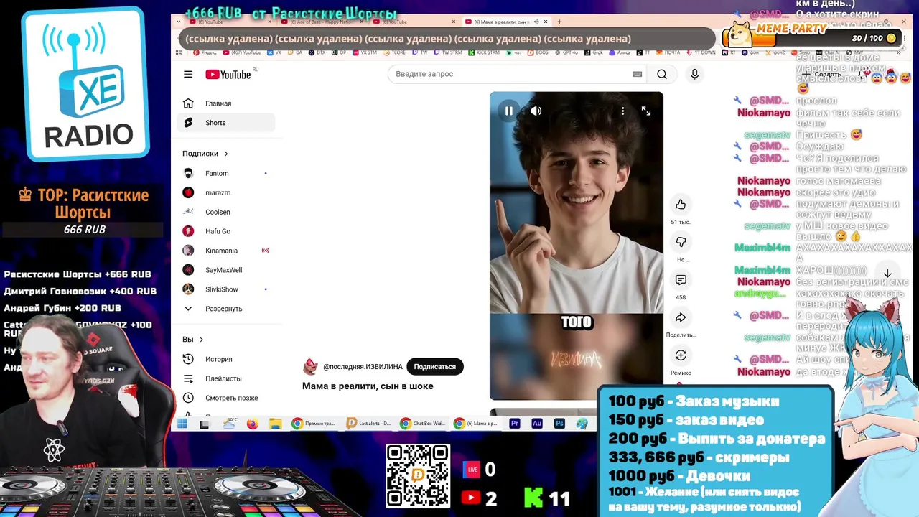Open the Windows Start menu
The width and height of the screenshot is (919, 517).
(x=182, y=424)
